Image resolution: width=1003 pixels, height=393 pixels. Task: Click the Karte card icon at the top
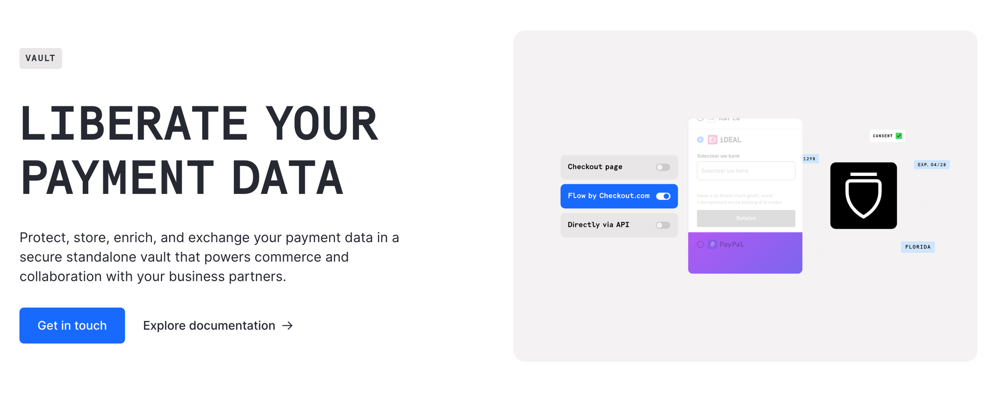click(711, 118)
